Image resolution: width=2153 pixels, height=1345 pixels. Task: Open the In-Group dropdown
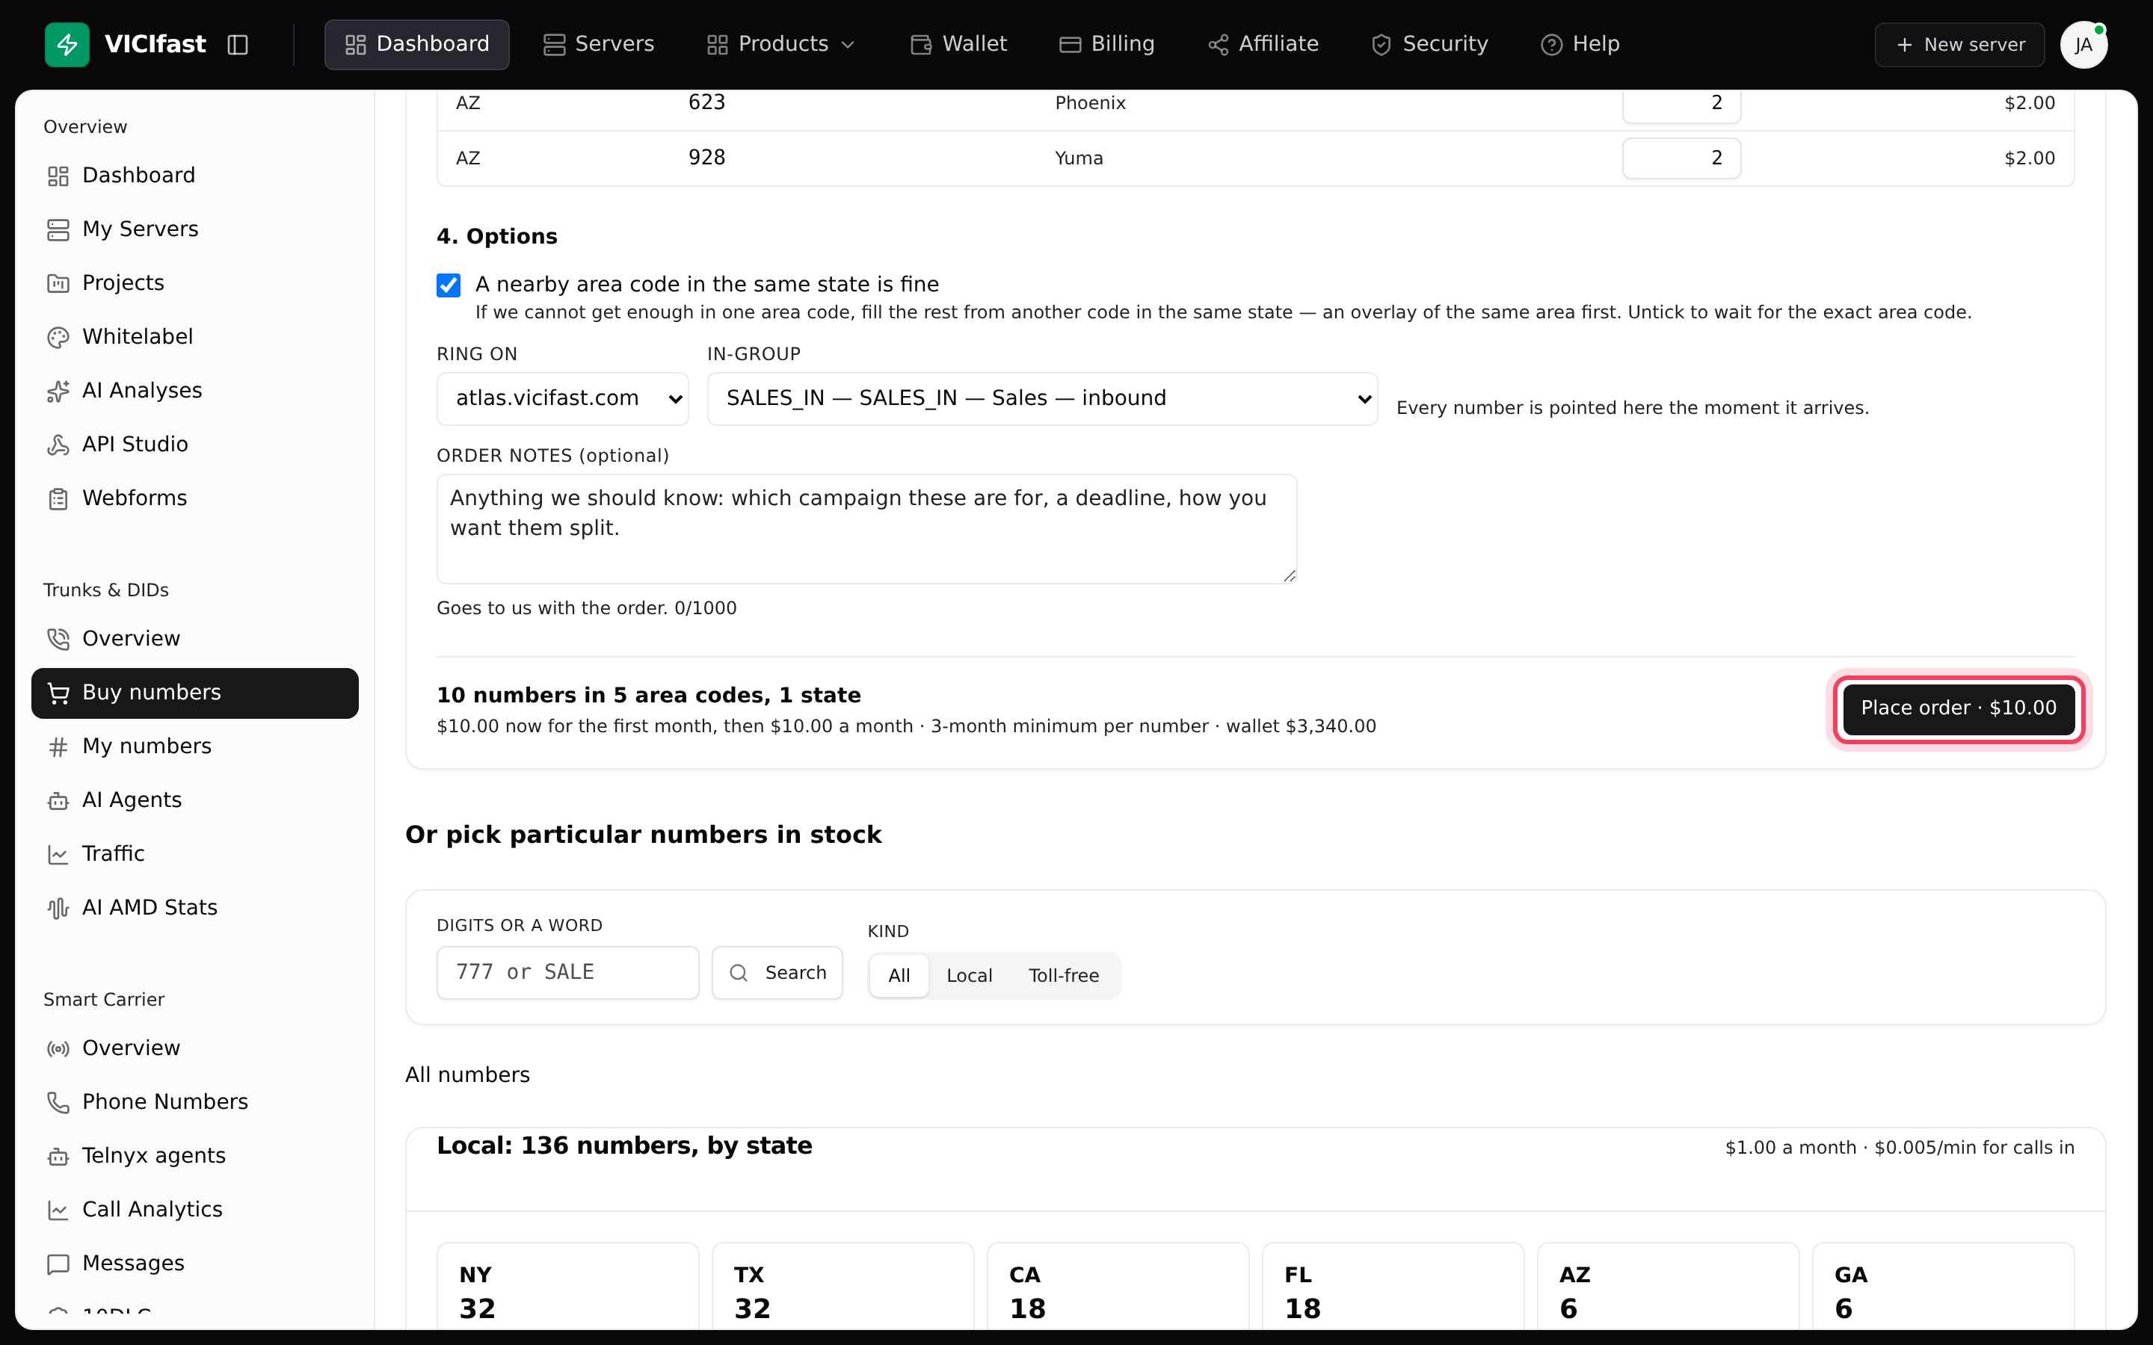1042,398
